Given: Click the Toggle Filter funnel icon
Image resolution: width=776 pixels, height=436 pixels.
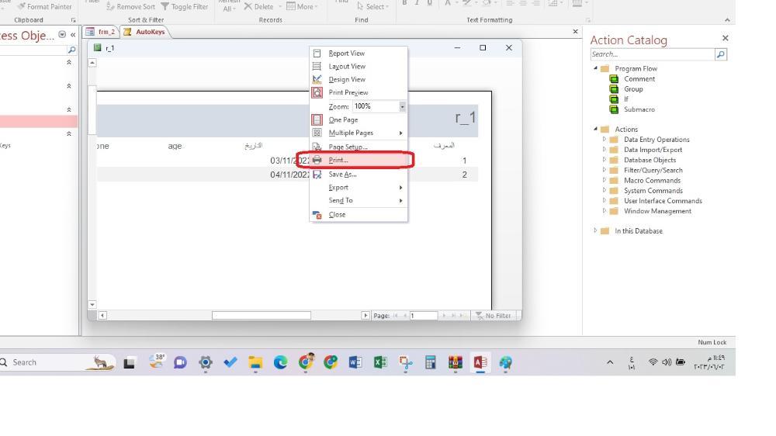Looking at the screenshot, I should (165, 6).
